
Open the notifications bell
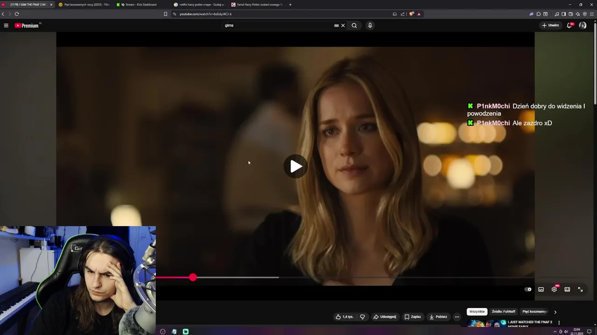coord(569,26)
